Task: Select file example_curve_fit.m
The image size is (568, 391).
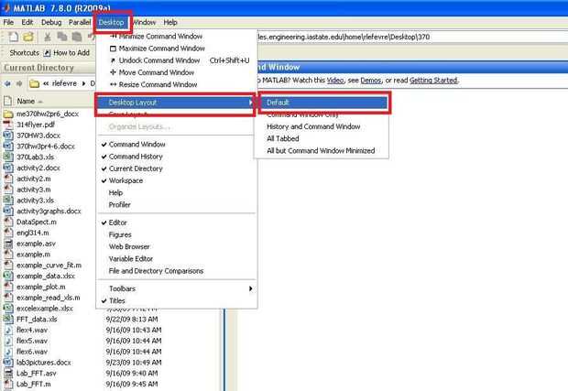Action: point(49,266)
